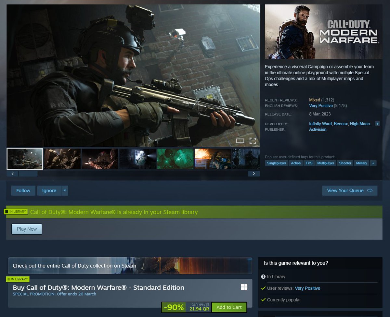Launch the game with Play Now
The image size is (390, 317).
pyautogui.click(x=27, y=229)
